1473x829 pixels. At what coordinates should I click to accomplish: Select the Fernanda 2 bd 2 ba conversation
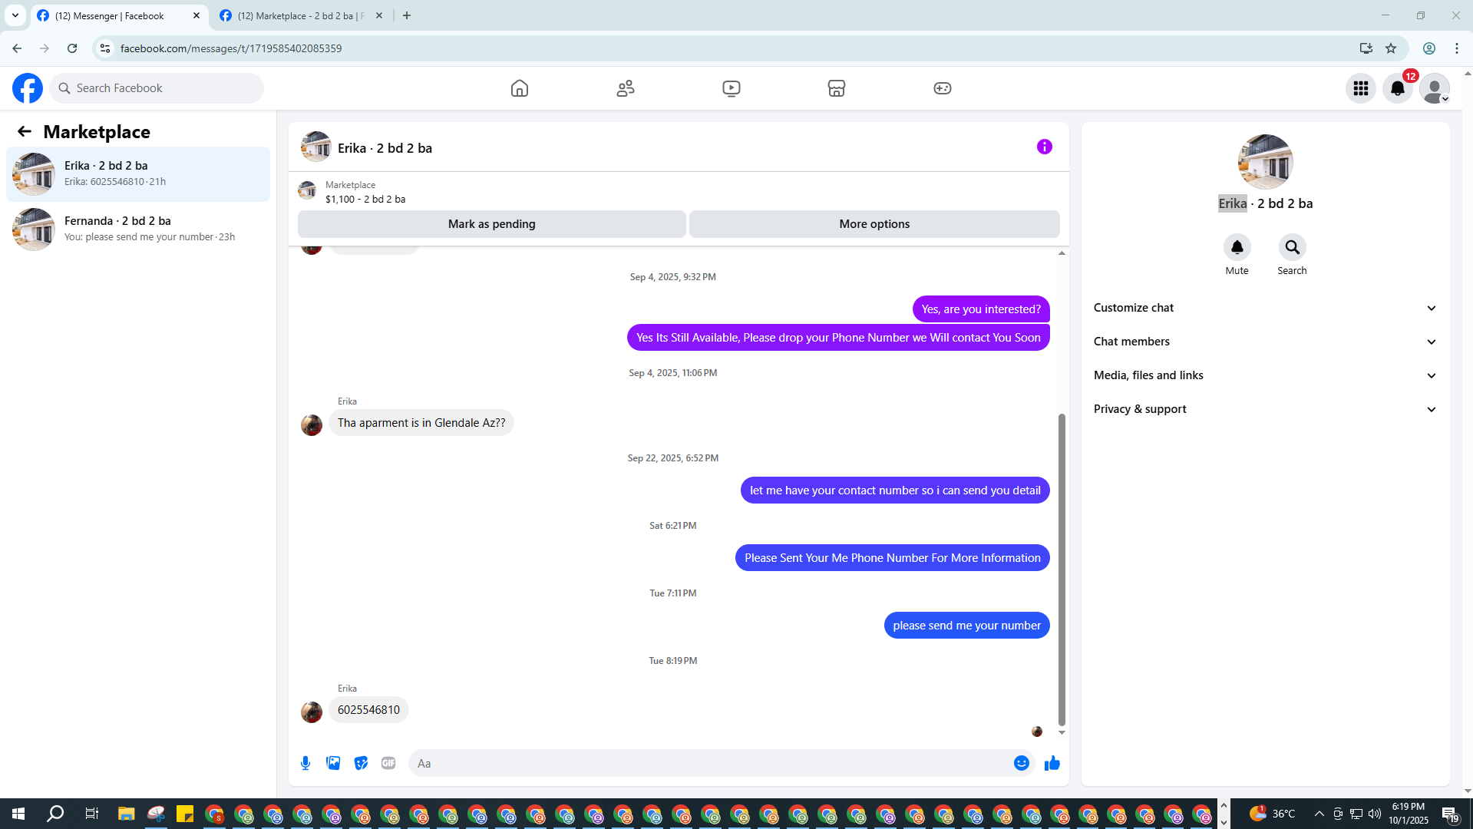[x=138, y=230]
